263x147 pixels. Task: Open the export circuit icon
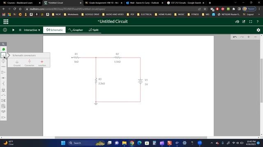pos(244,22)
